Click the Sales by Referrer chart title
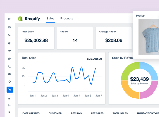 pyautogui.click(x=123, y=58)
